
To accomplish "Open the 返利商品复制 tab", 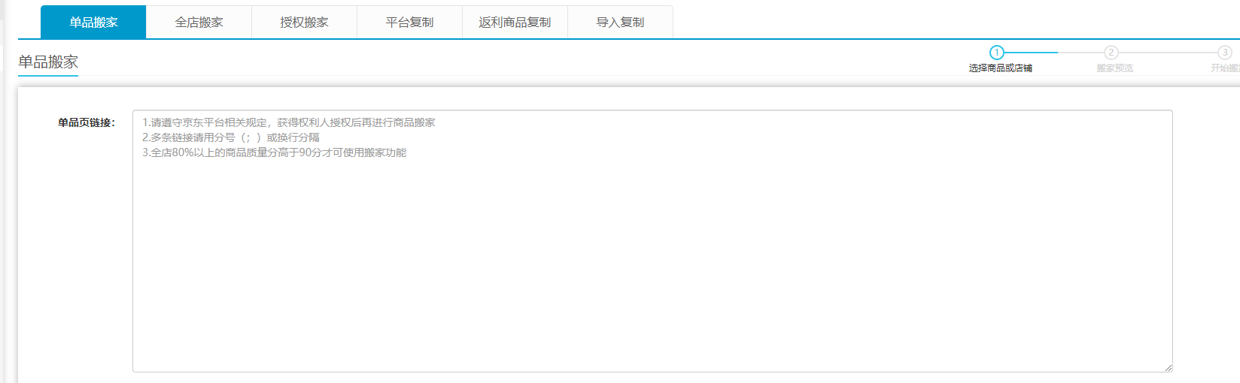I will [515, 23].
